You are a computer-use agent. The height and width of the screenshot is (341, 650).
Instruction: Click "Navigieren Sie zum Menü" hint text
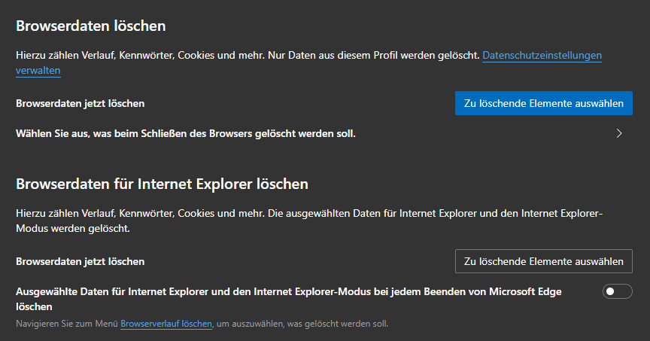pos(67,324)
